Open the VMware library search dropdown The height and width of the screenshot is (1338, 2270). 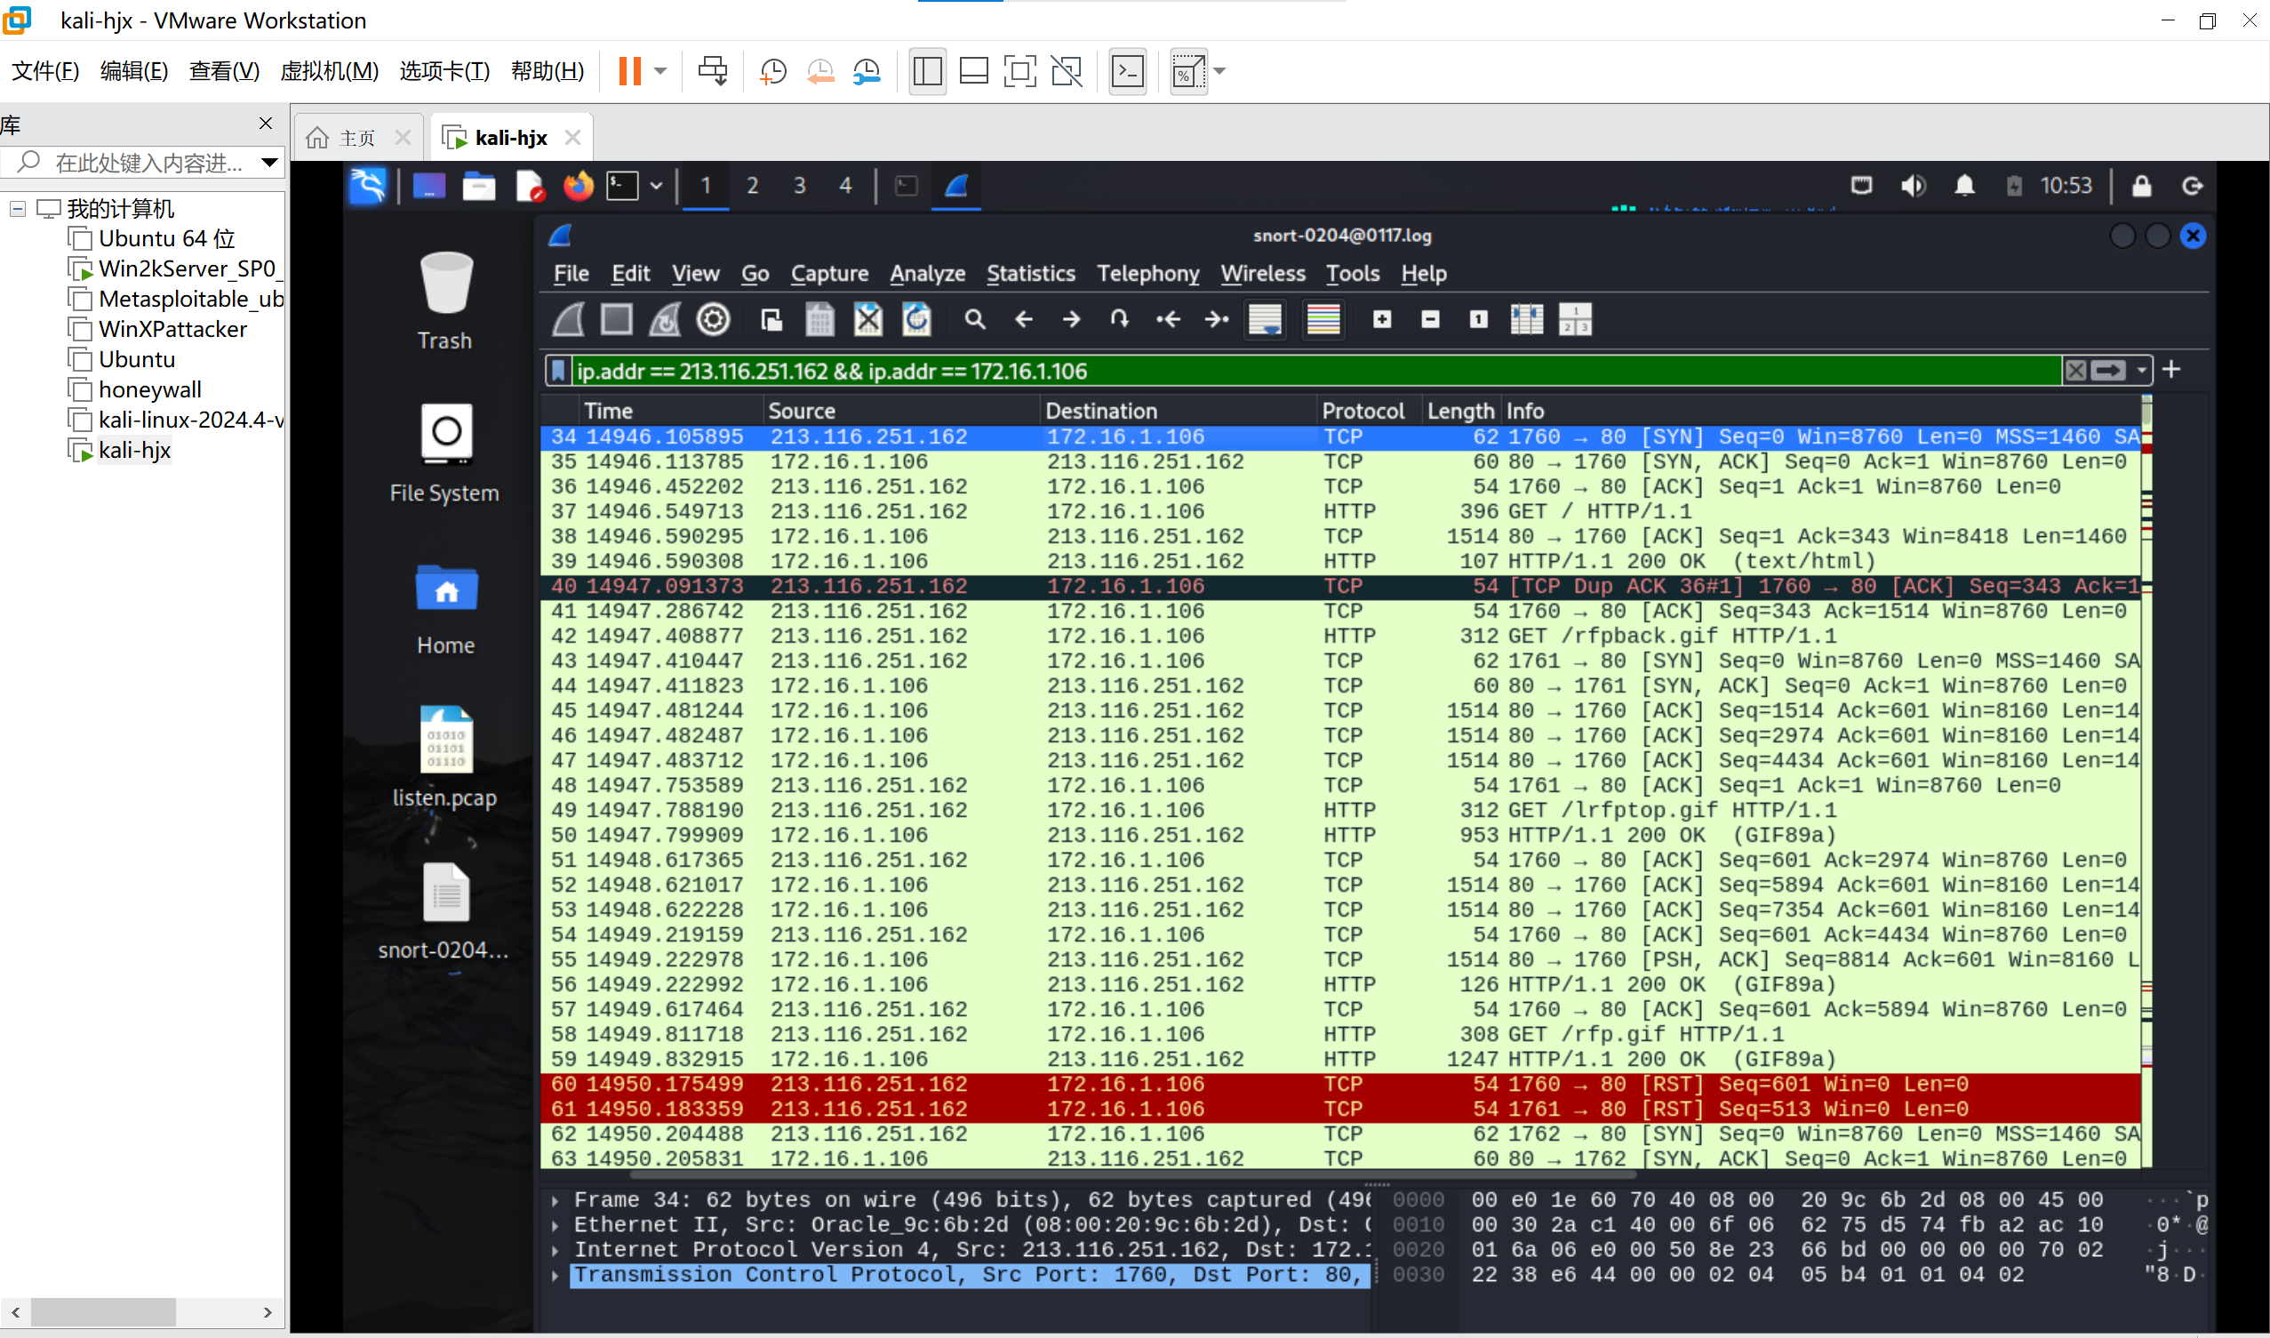pyautogui.click(x=268, y=163)
